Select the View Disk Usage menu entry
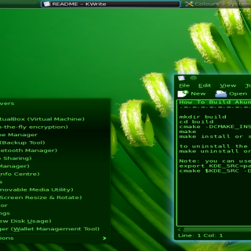Viewport: 251px width, 251px height. tap(55, 221)
